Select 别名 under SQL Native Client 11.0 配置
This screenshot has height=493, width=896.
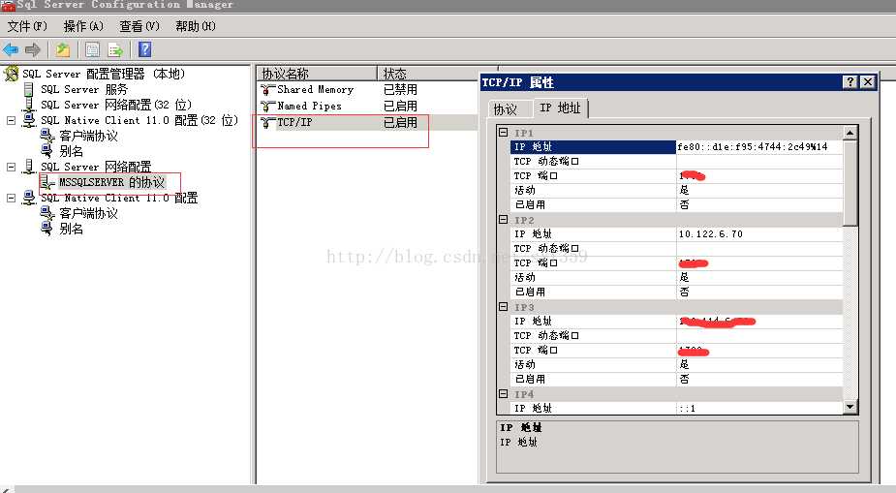coord(71,230)
